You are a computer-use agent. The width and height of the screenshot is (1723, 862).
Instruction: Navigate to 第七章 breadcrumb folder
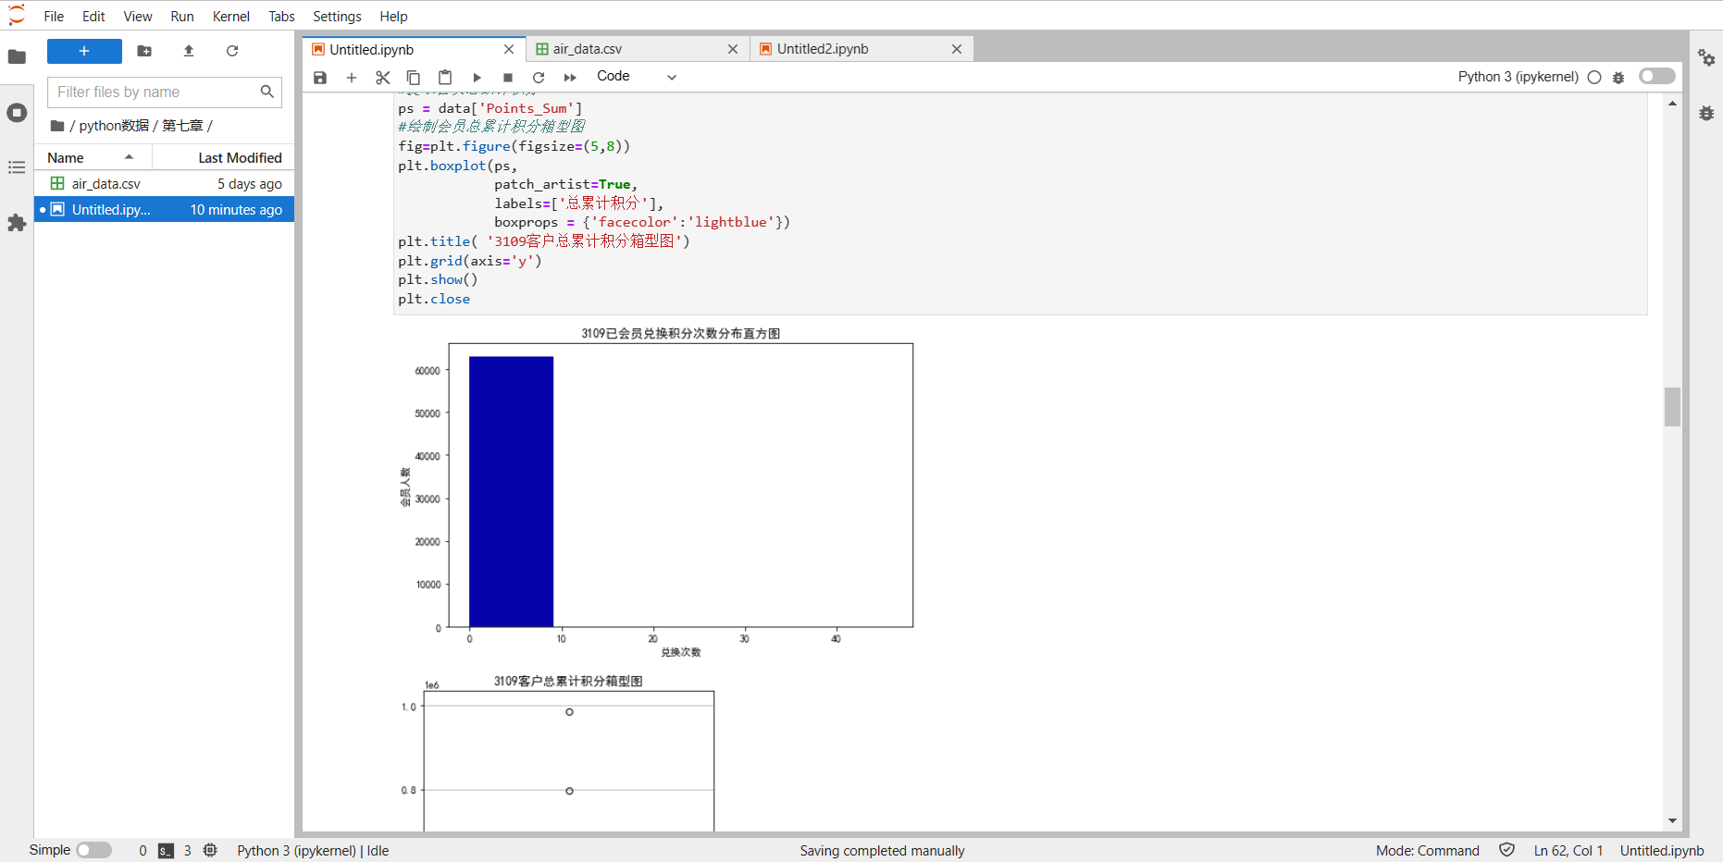[x=182, y=126]
